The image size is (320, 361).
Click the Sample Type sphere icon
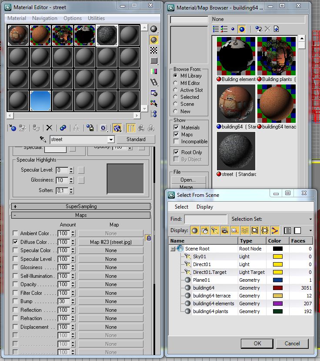154,29
